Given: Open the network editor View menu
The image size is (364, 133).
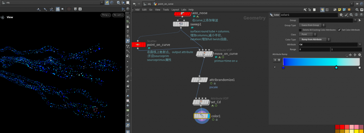Looking at the screenshot, I should pos(158,10).
